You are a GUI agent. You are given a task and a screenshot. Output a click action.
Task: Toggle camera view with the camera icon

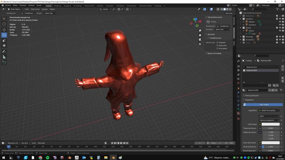[x=200, y=40]
